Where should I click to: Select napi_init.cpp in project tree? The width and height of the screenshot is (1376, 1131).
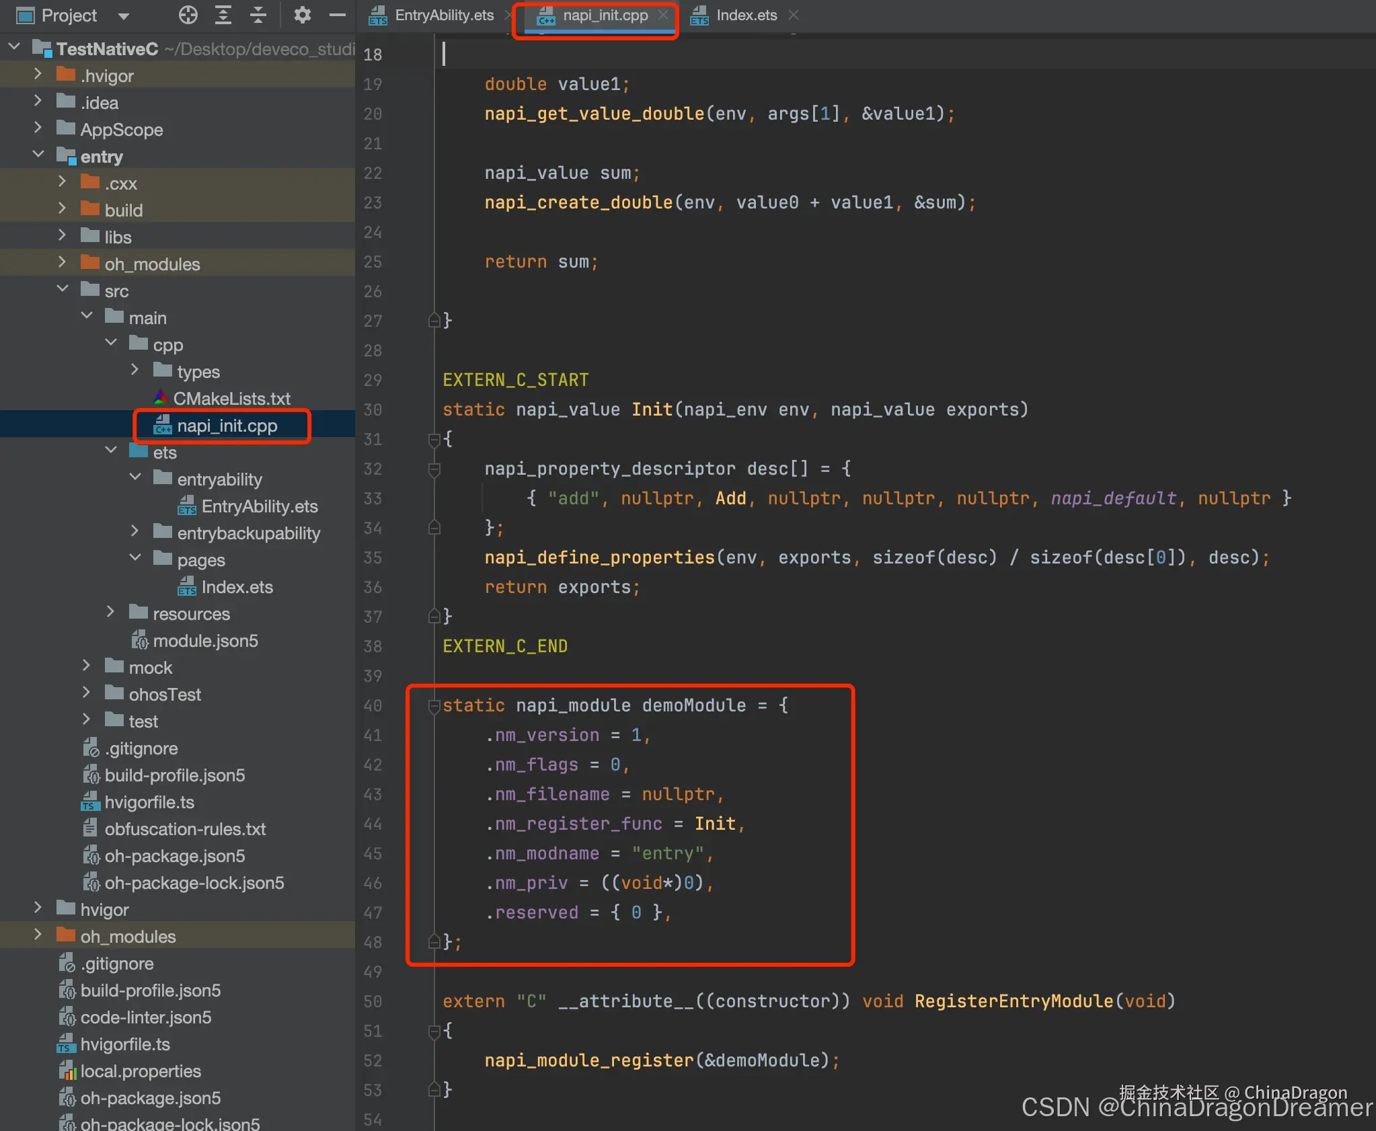coord(227,426)
